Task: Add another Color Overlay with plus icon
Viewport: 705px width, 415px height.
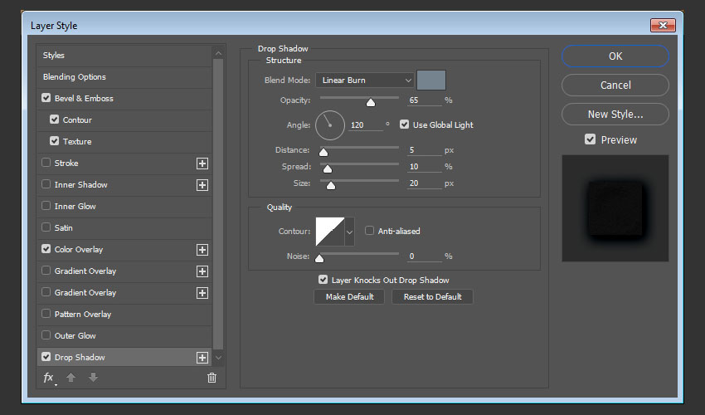Action: click(x=202, y=250)
